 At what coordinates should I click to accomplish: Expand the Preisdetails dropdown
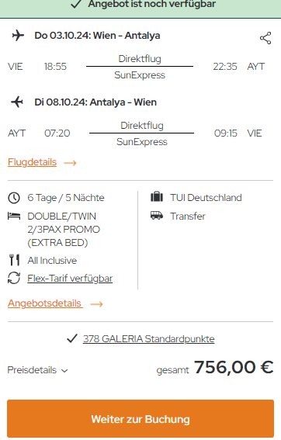coord(37,370)
